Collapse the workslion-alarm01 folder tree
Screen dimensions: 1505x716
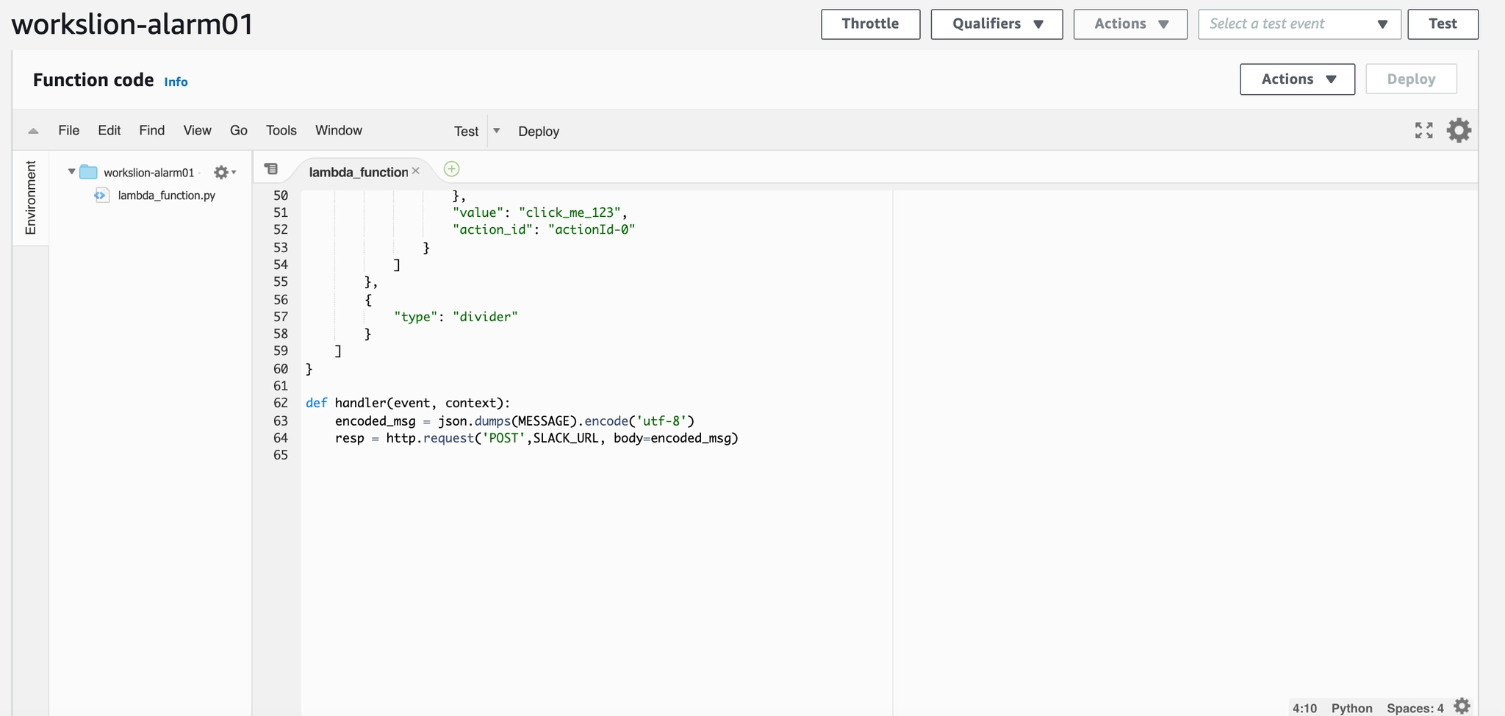tap(71, 172)
